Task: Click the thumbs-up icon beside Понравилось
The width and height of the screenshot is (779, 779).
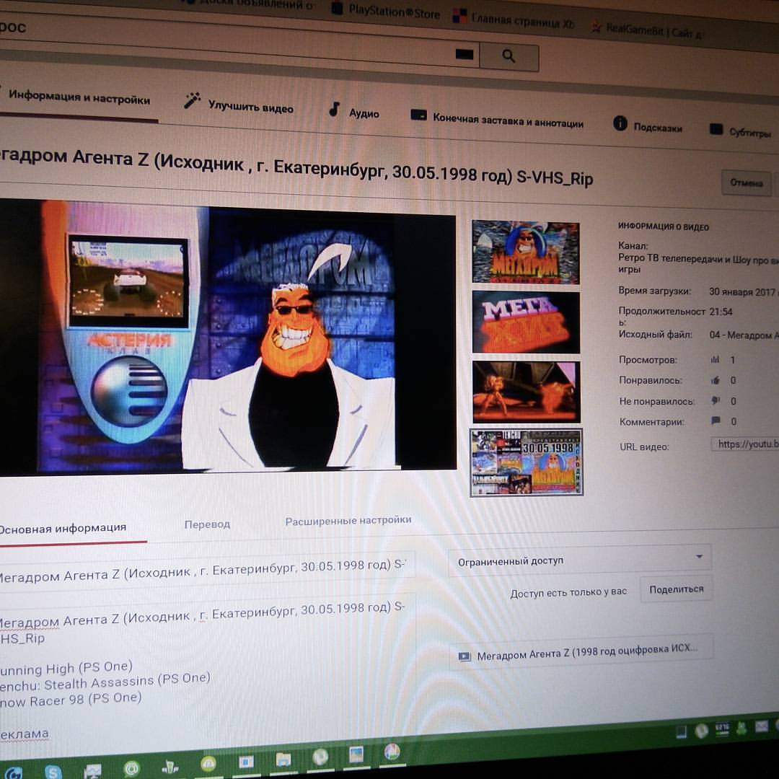Action: click(x=716, y=381)
